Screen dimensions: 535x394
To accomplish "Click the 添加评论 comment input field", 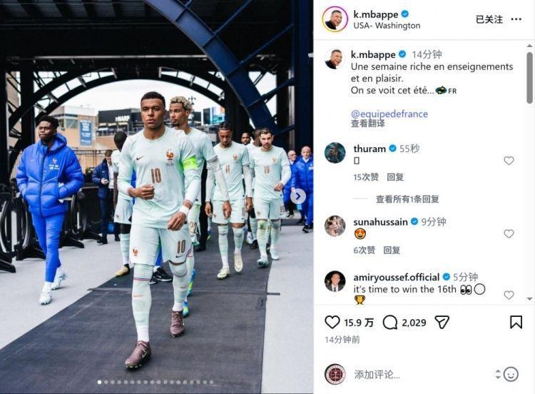I will click(x=422, y=375).
